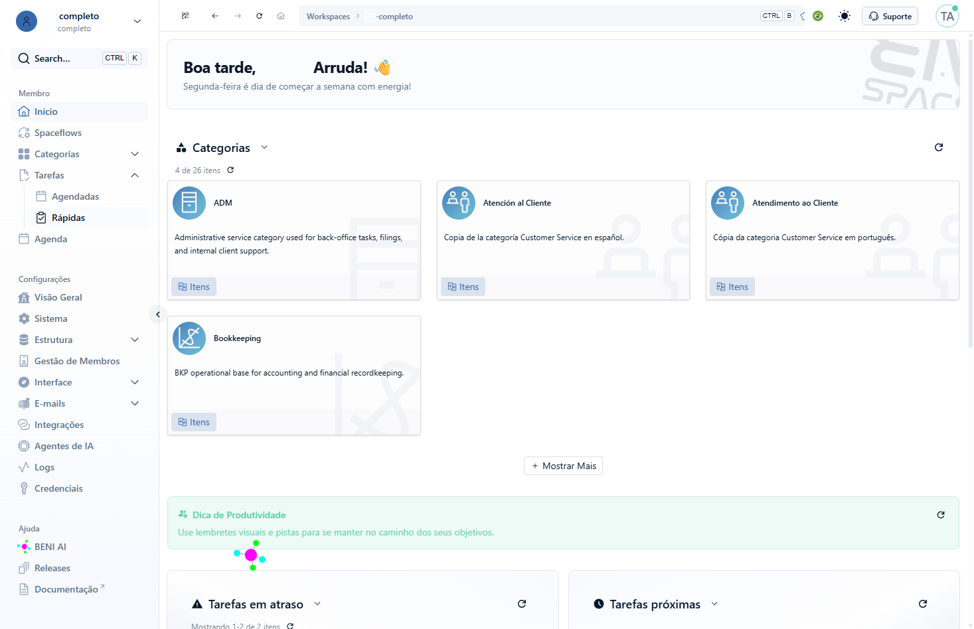Click Itens on Atendimento ao Cliente card

coord(732,287)
